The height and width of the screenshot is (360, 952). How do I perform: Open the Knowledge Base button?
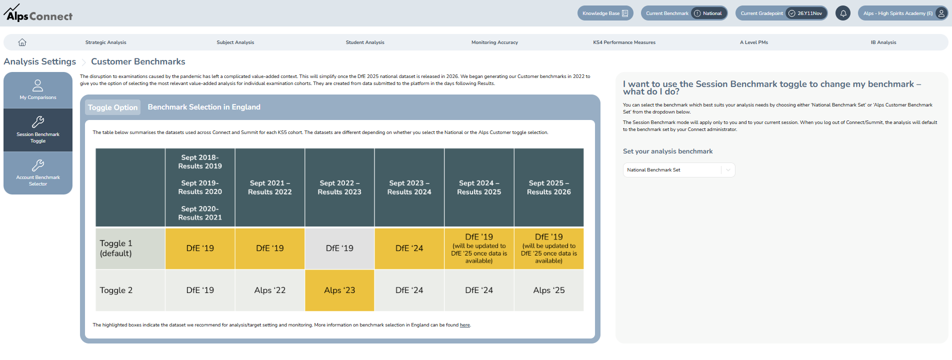click(605, 13)
